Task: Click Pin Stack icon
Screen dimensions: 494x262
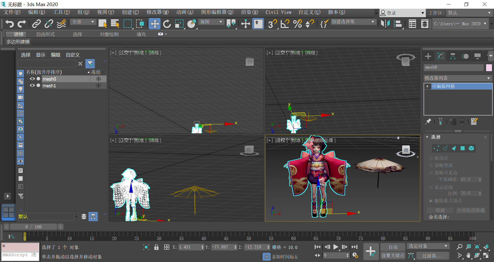Action: pos(428,121)
